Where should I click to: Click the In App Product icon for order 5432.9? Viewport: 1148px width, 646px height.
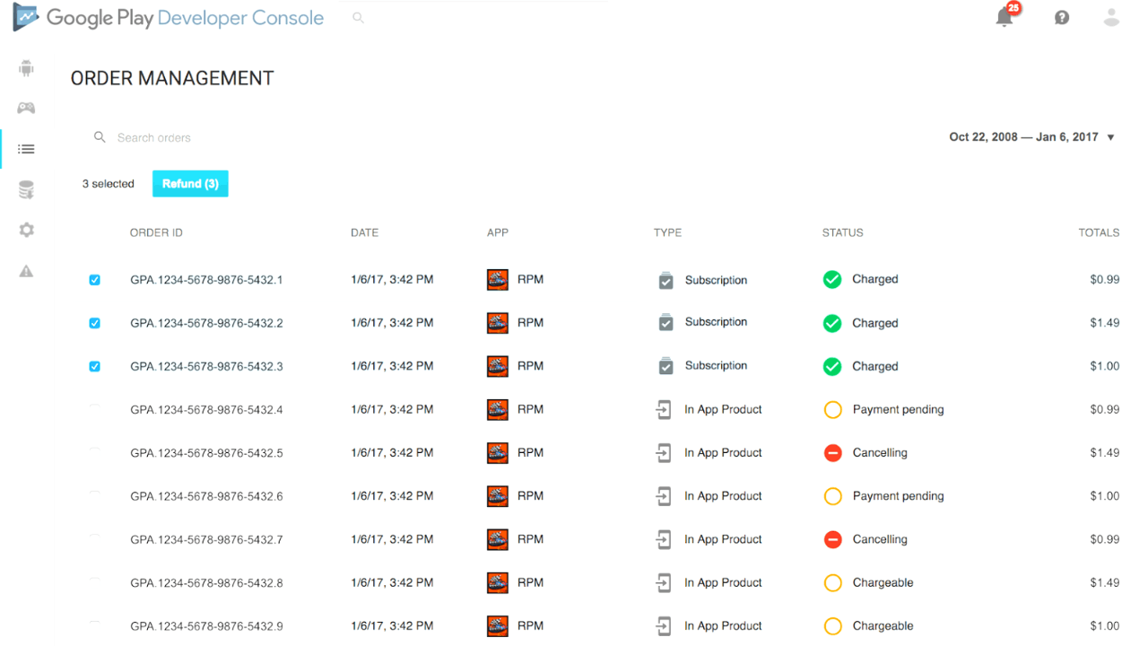(664, 625)
